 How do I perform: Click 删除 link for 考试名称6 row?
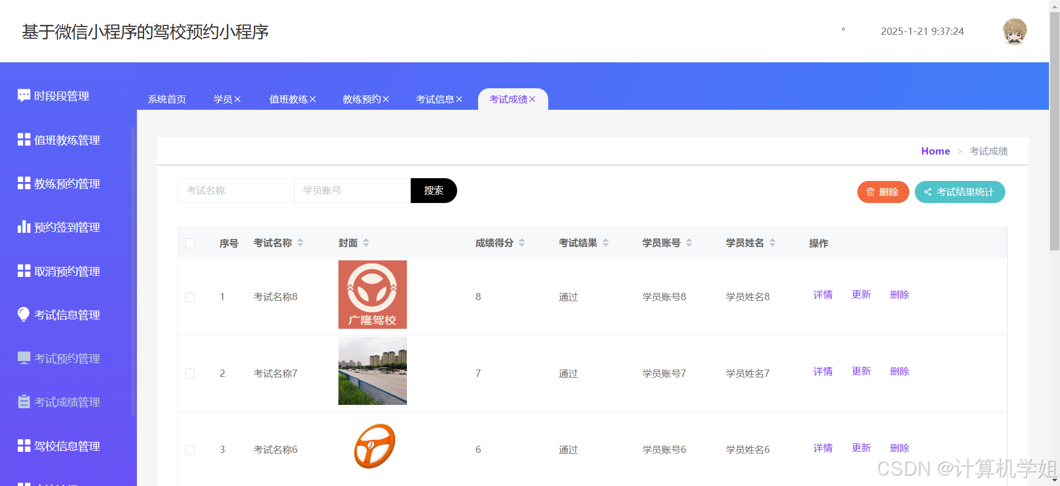[x=899, y=448]
